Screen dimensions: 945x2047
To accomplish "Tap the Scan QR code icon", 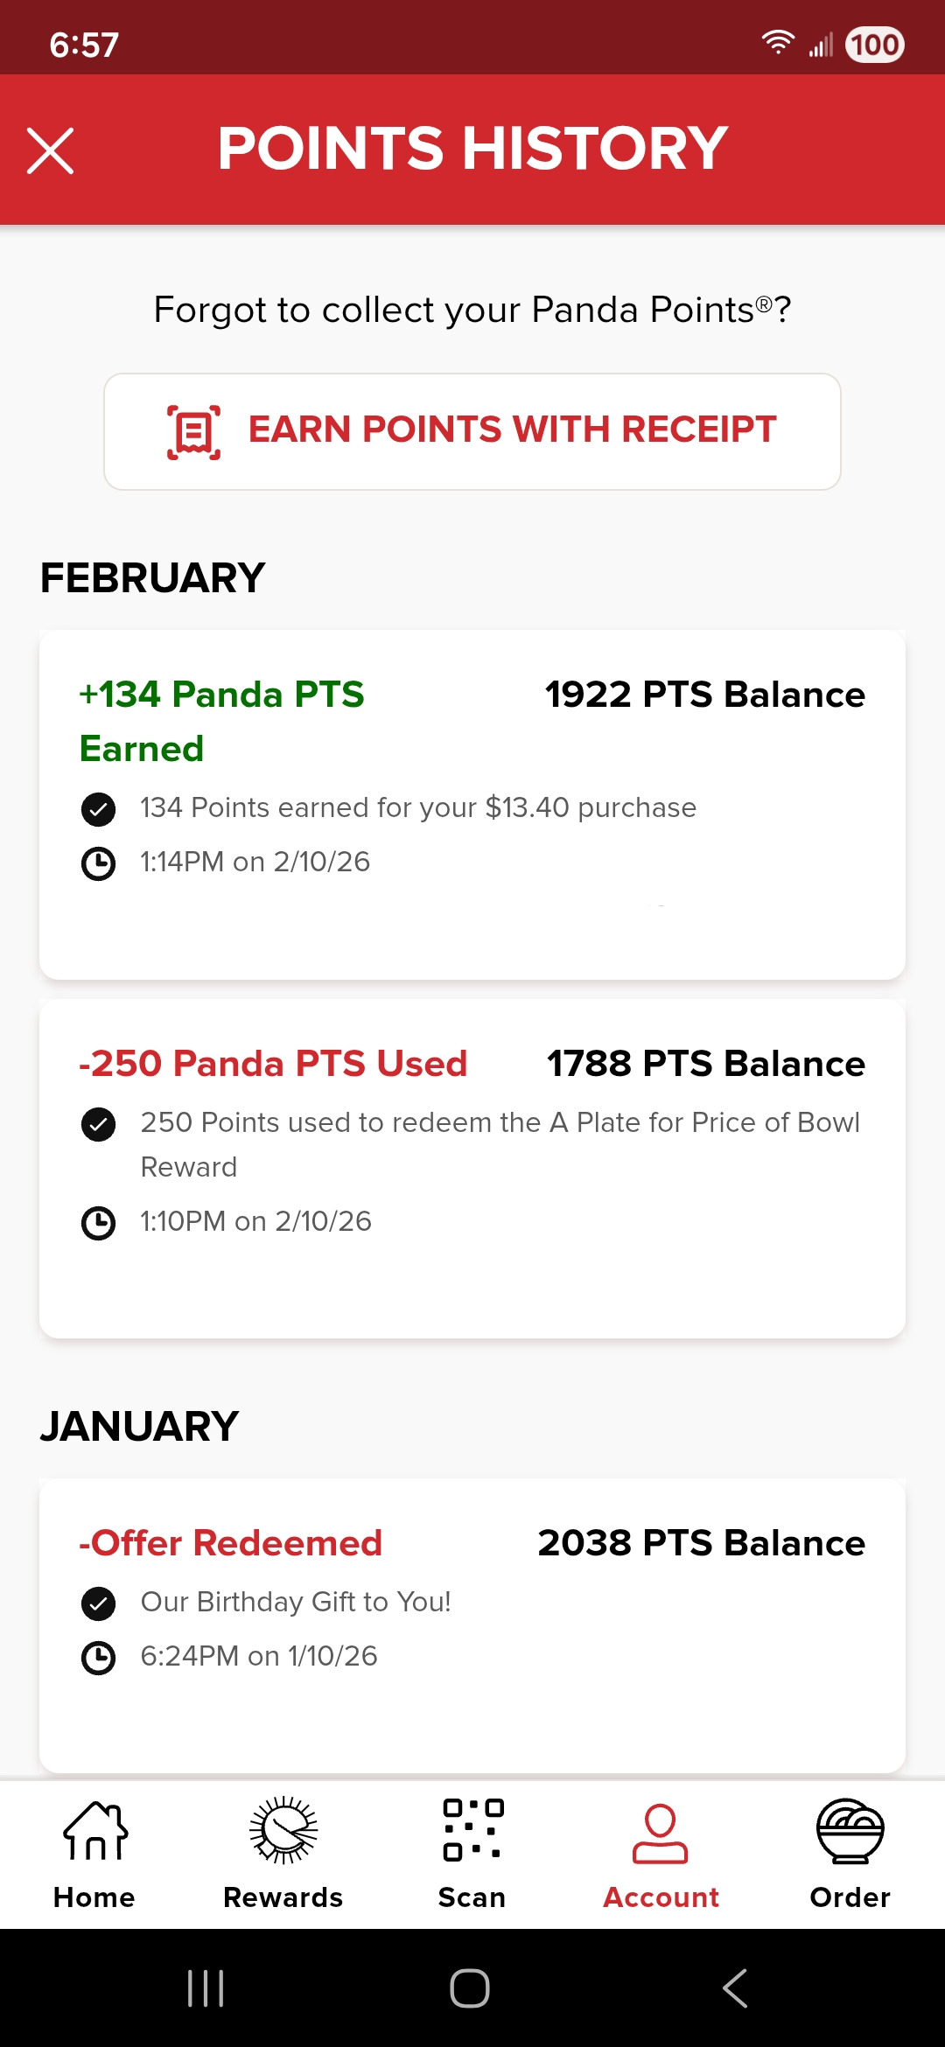I will [472, 1831].
